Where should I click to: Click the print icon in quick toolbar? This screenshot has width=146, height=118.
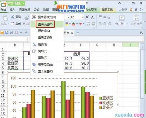click(12, 32)
